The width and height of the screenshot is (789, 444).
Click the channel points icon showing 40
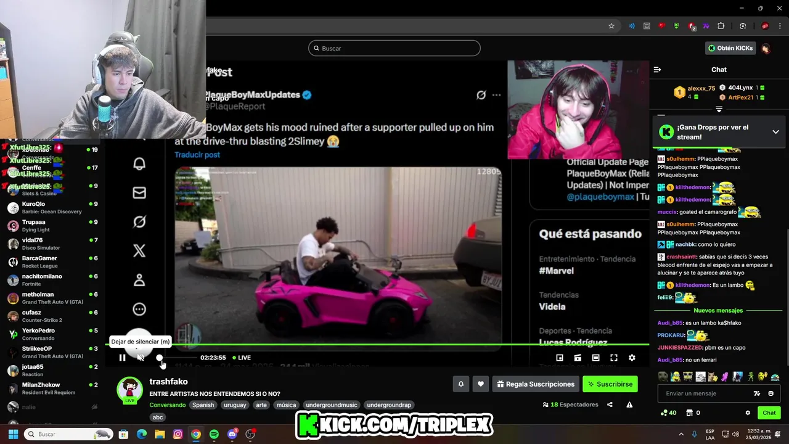(x=668, y=413)
